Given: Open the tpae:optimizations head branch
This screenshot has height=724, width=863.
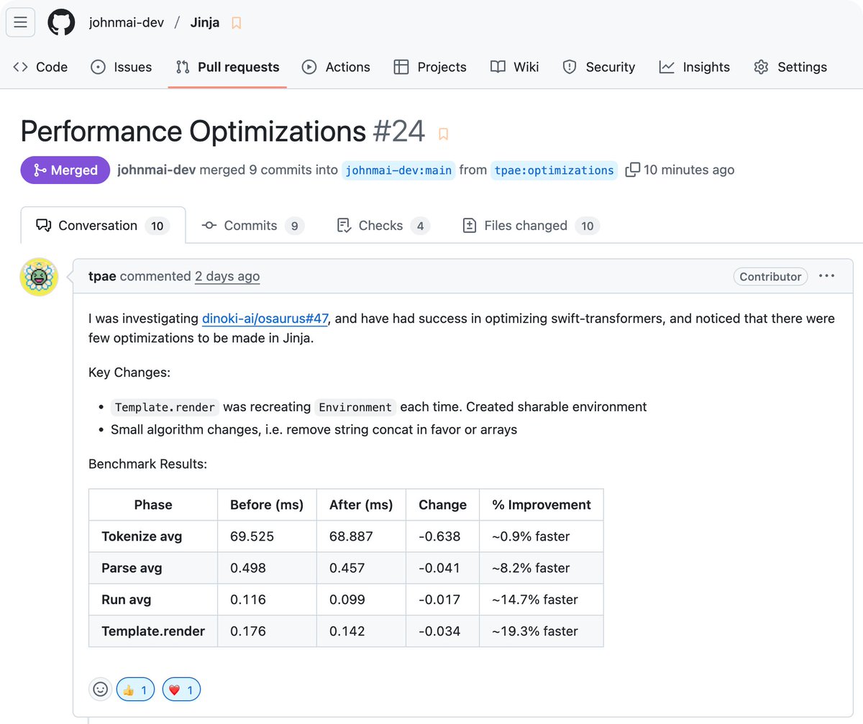Looking at the screenshot, I should pos(554,170).
